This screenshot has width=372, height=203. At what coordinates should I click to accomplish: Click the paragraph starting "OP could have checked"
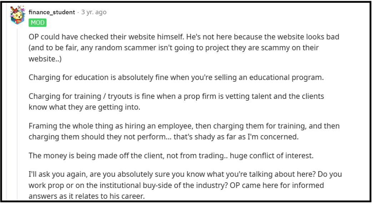[184, 48]
